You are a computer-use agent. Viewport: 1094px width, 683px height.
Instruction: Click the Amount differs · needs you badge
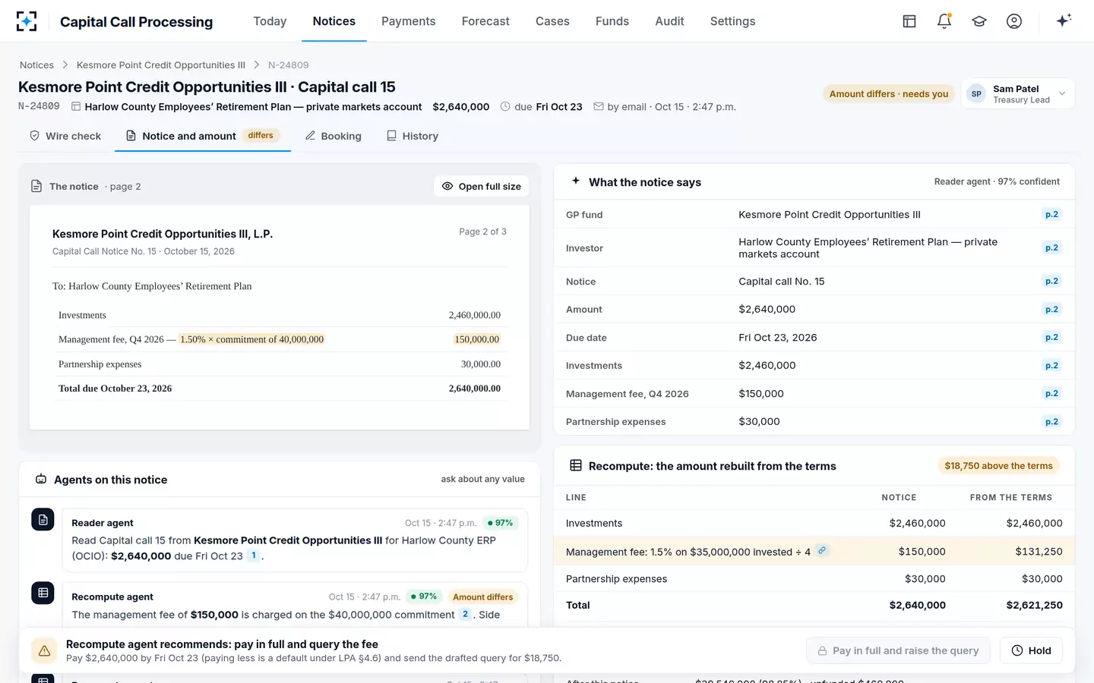pos(889,94)
